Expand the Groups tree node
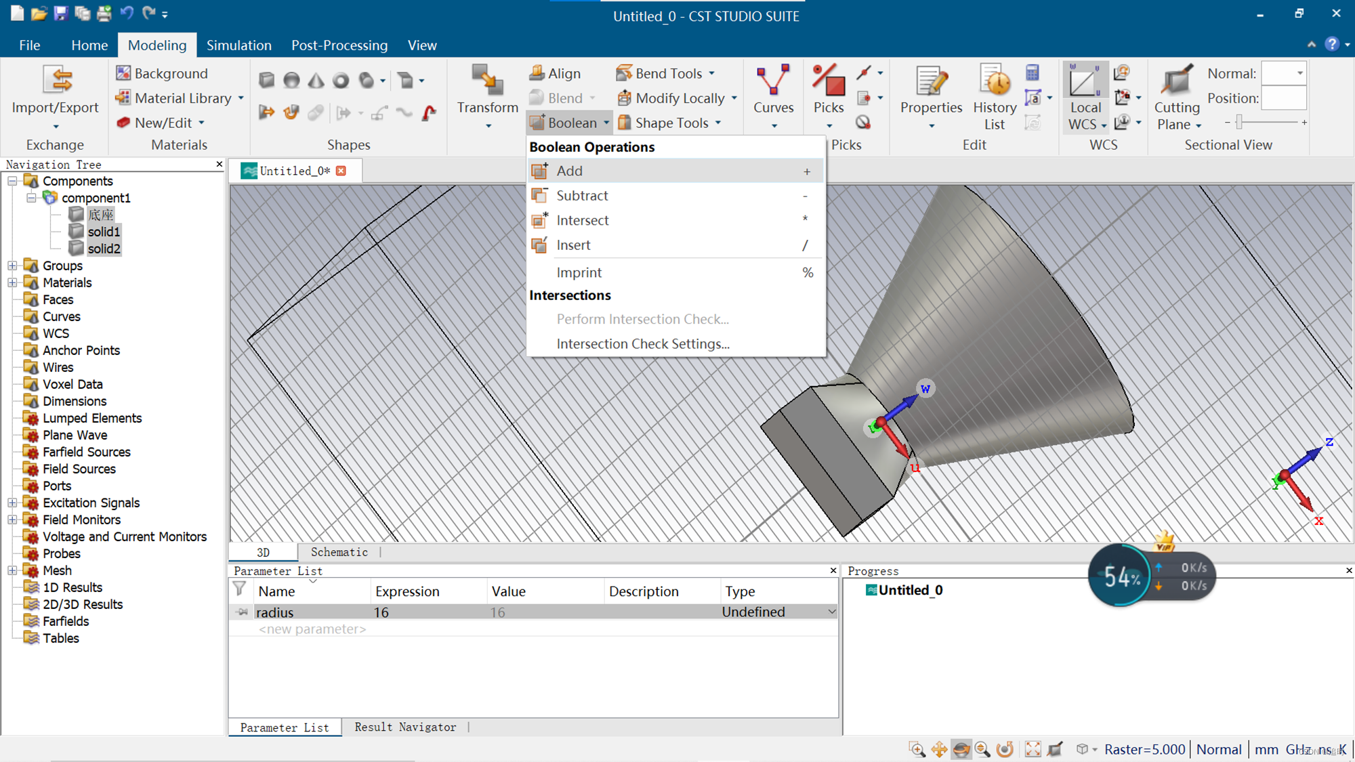 12,266
